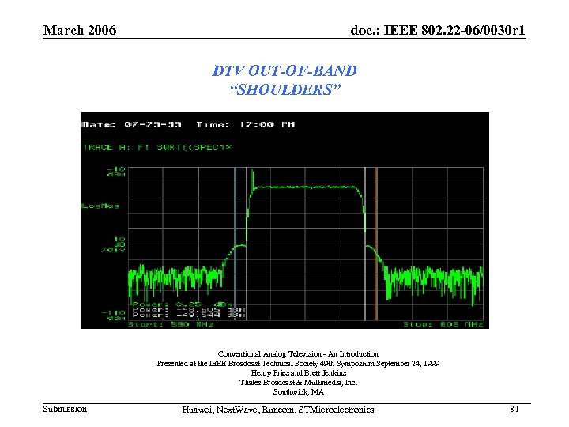Image resolution: width=569 pixels, height=427 pixels.
Task: Click the word “SHOULDERS” in the title
Action: (285, 89)
